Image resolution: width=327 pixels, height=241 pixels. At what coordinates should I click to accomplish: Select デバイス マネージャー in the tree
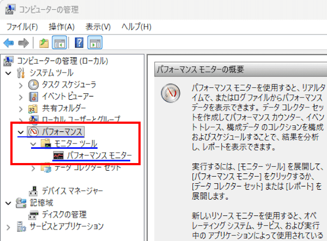pyautogui.click(x=72, y=190)
